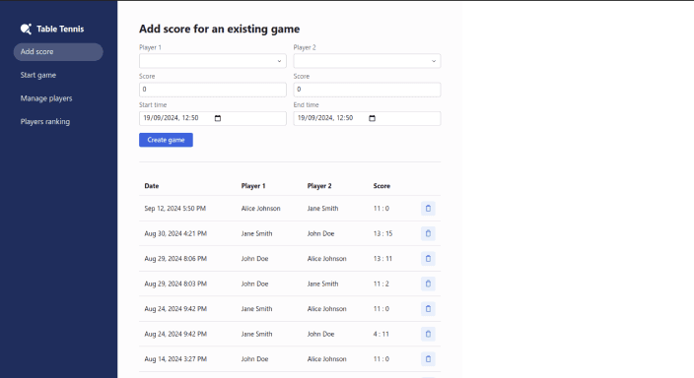Delete the Aug 14, 2024 3:27 PM game

coord(428,359)
